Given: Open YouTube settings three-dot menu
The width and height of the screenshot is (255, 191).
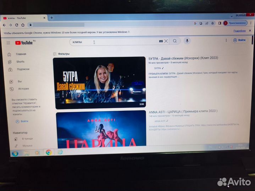Looking at the screenshot, I should point(225,40).
